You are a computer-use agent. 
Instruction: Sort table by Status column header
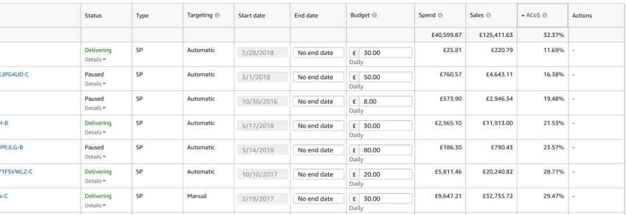point(93,16)
